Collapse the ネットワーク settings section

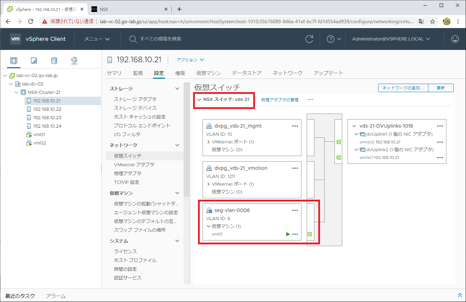click(x=177, y=145)
